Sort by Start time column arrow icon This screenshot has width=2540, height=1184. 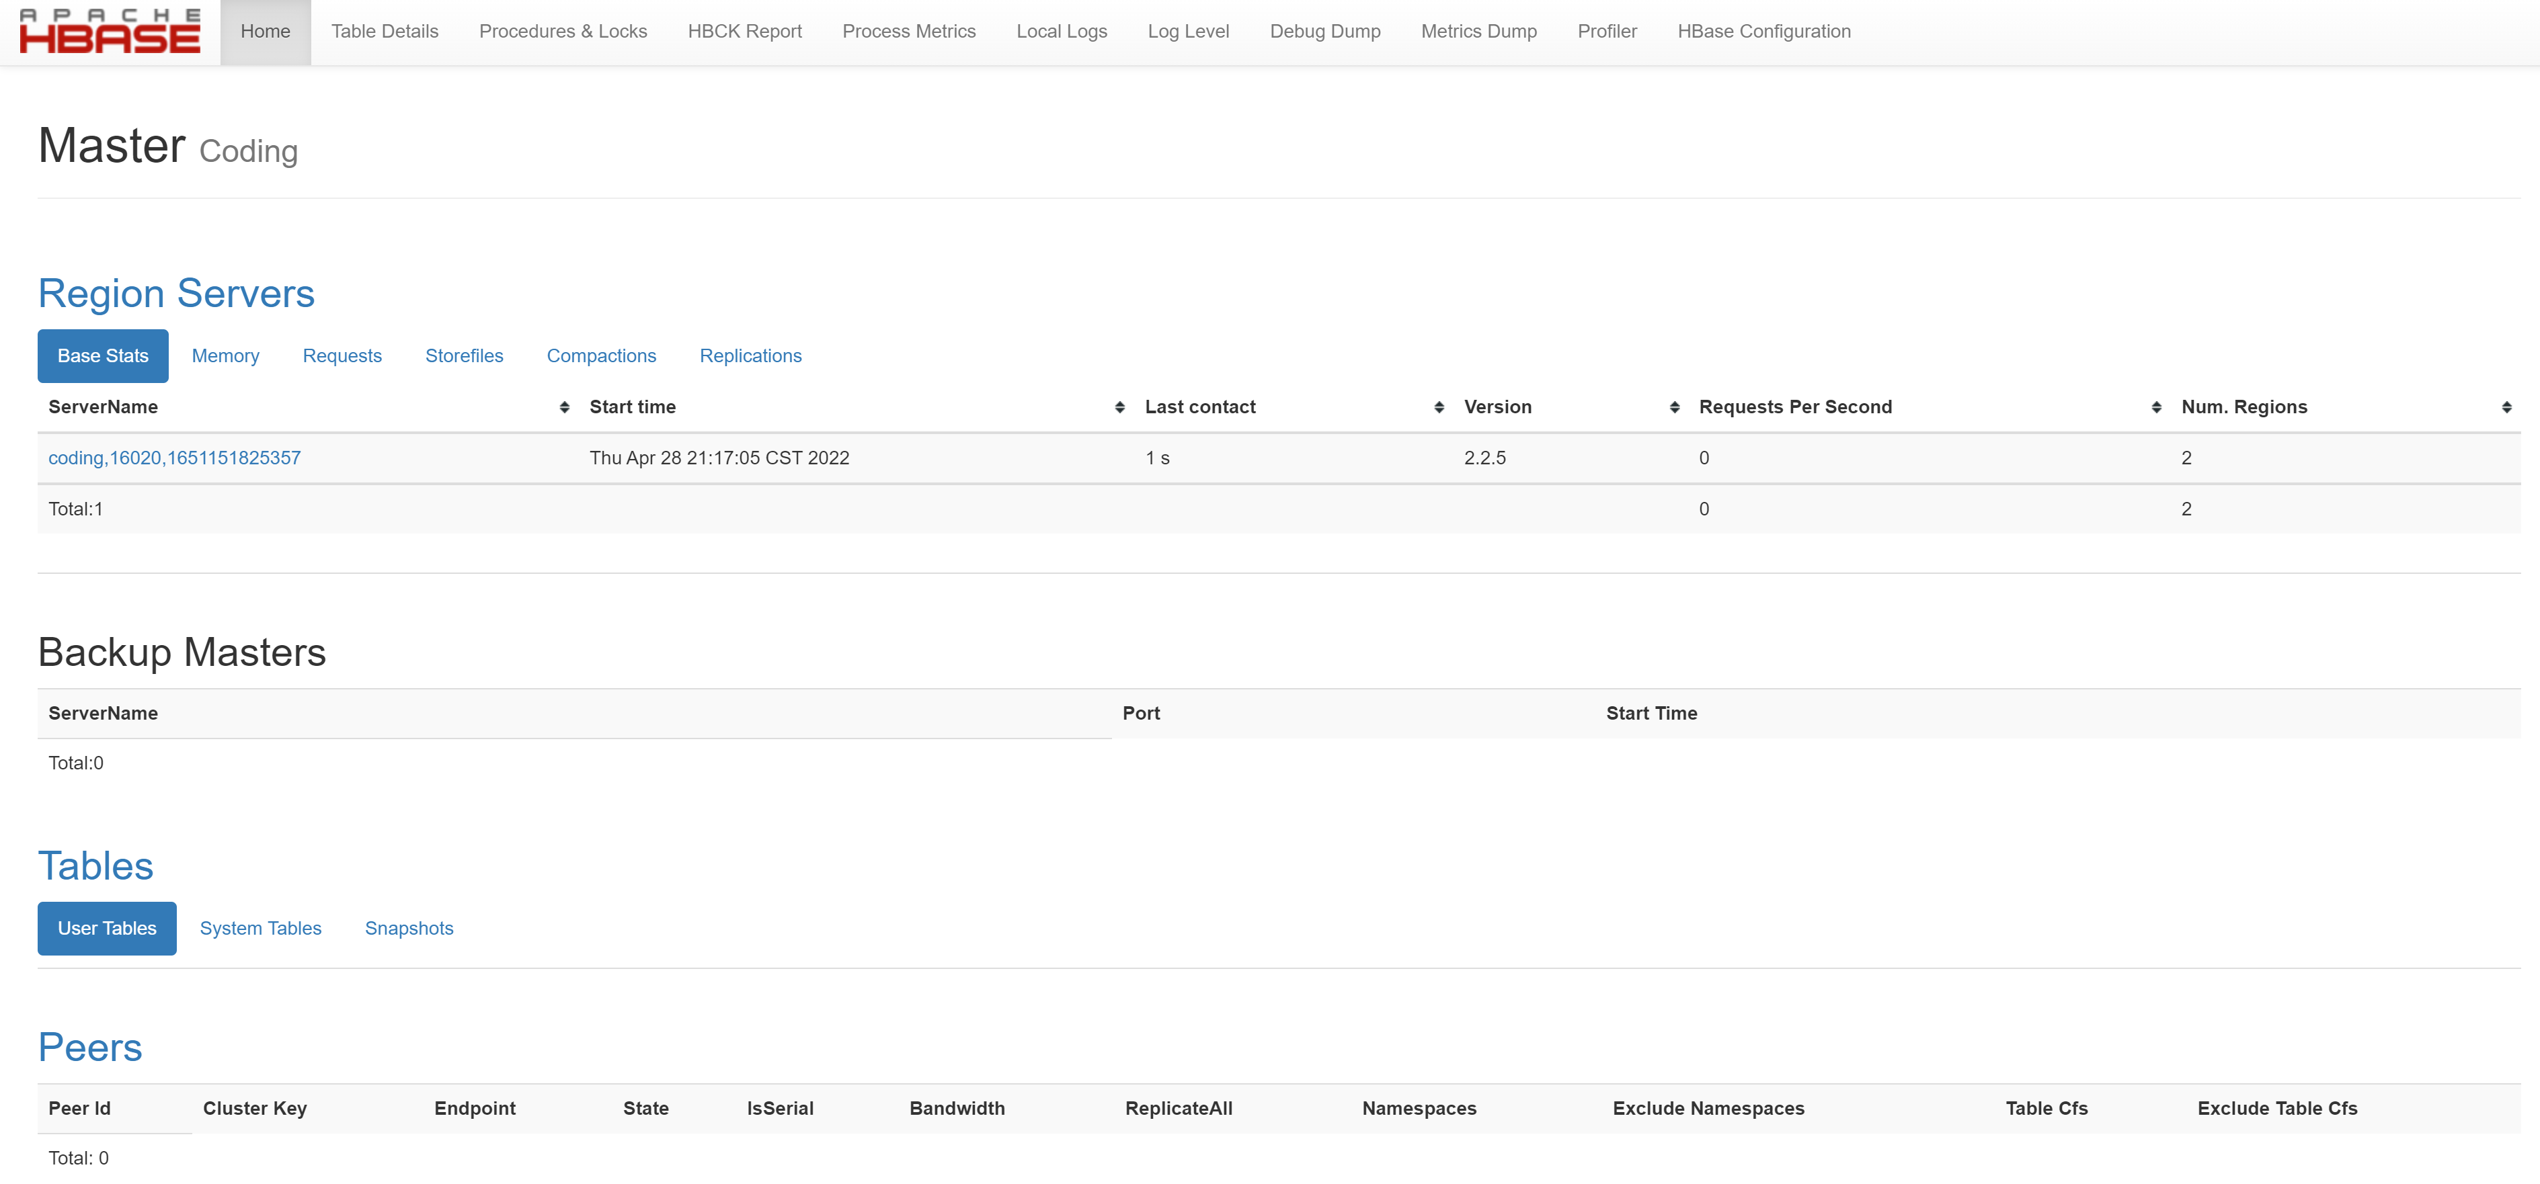(1119, 407)
